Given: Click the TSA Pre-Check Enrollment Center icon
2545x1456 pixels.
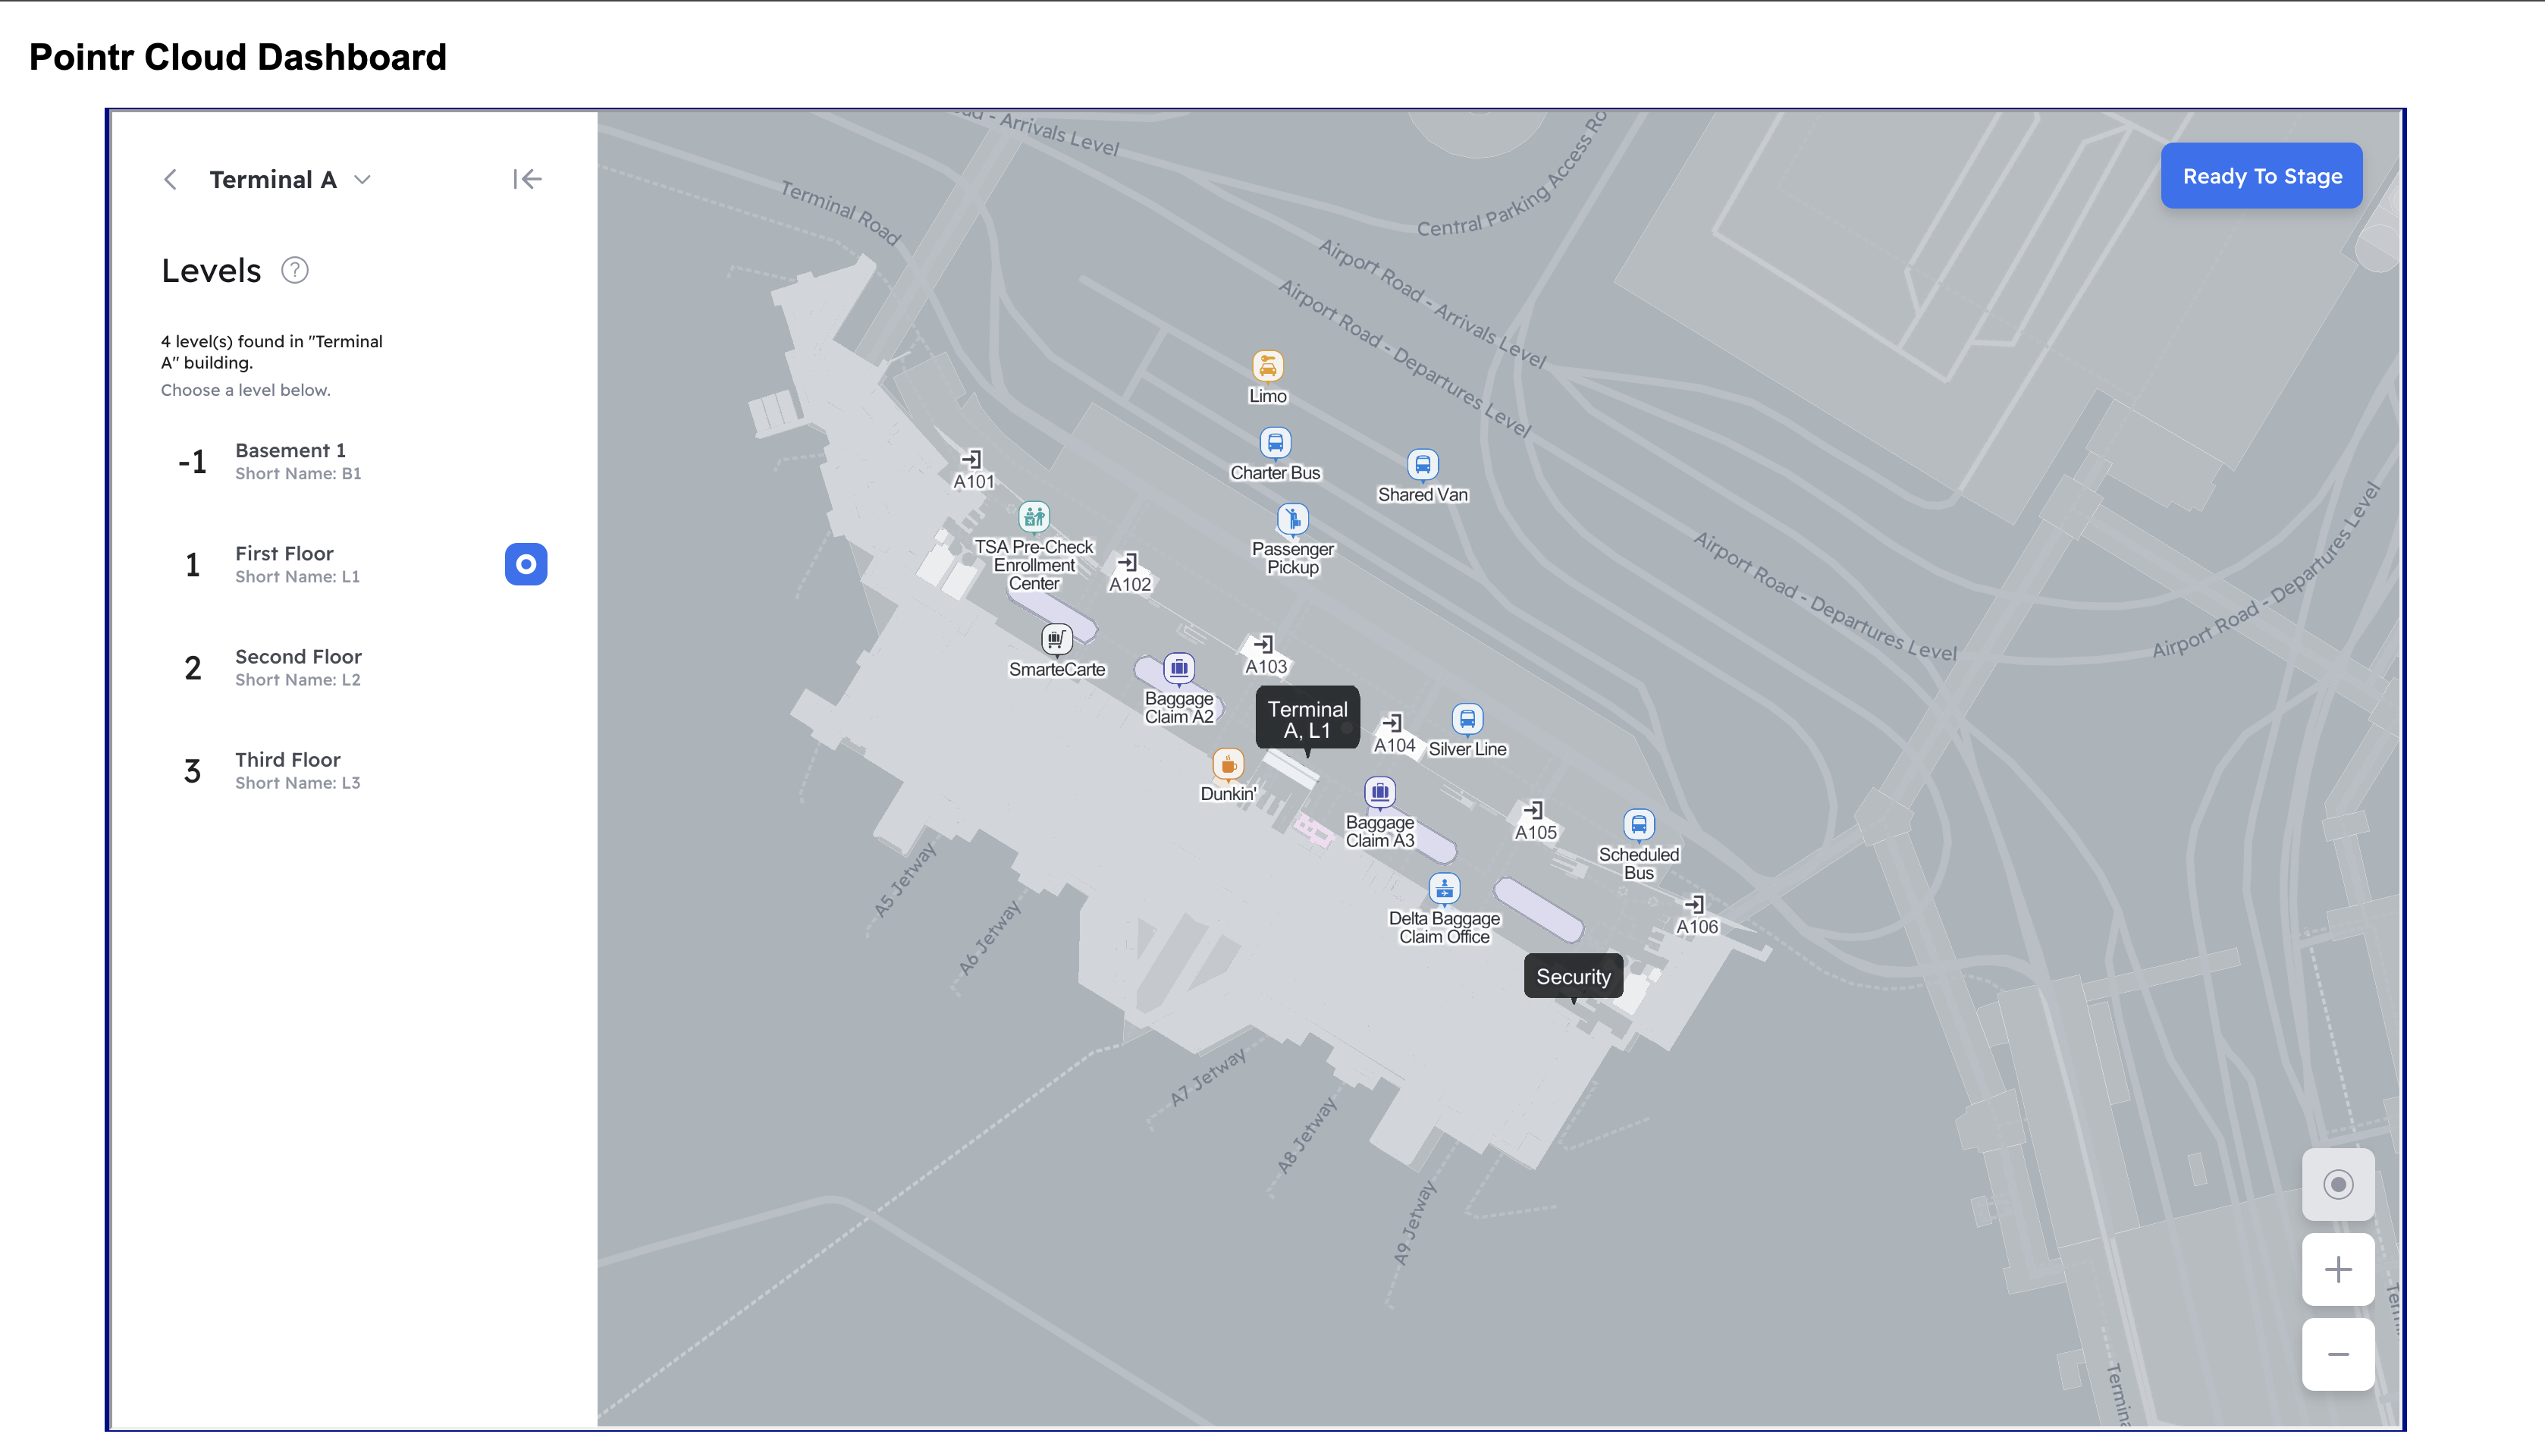Looking at the screenshot, I should 1033,516.
